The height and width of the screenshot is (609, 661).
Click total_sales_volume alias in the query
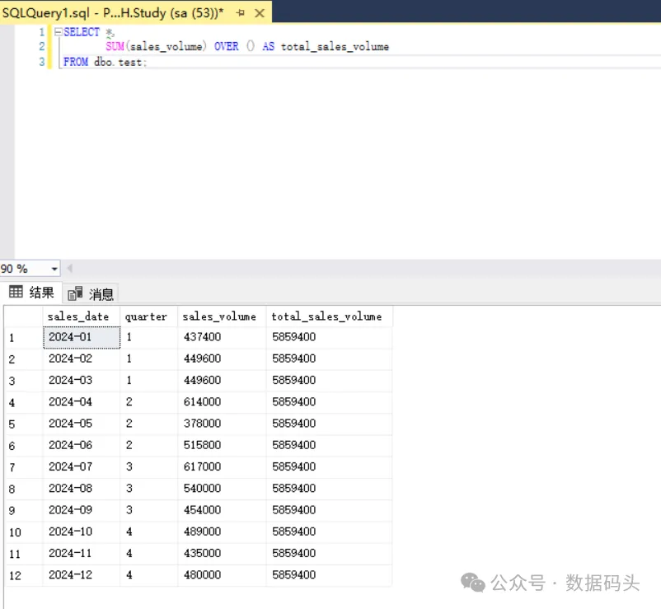[335, 47]
